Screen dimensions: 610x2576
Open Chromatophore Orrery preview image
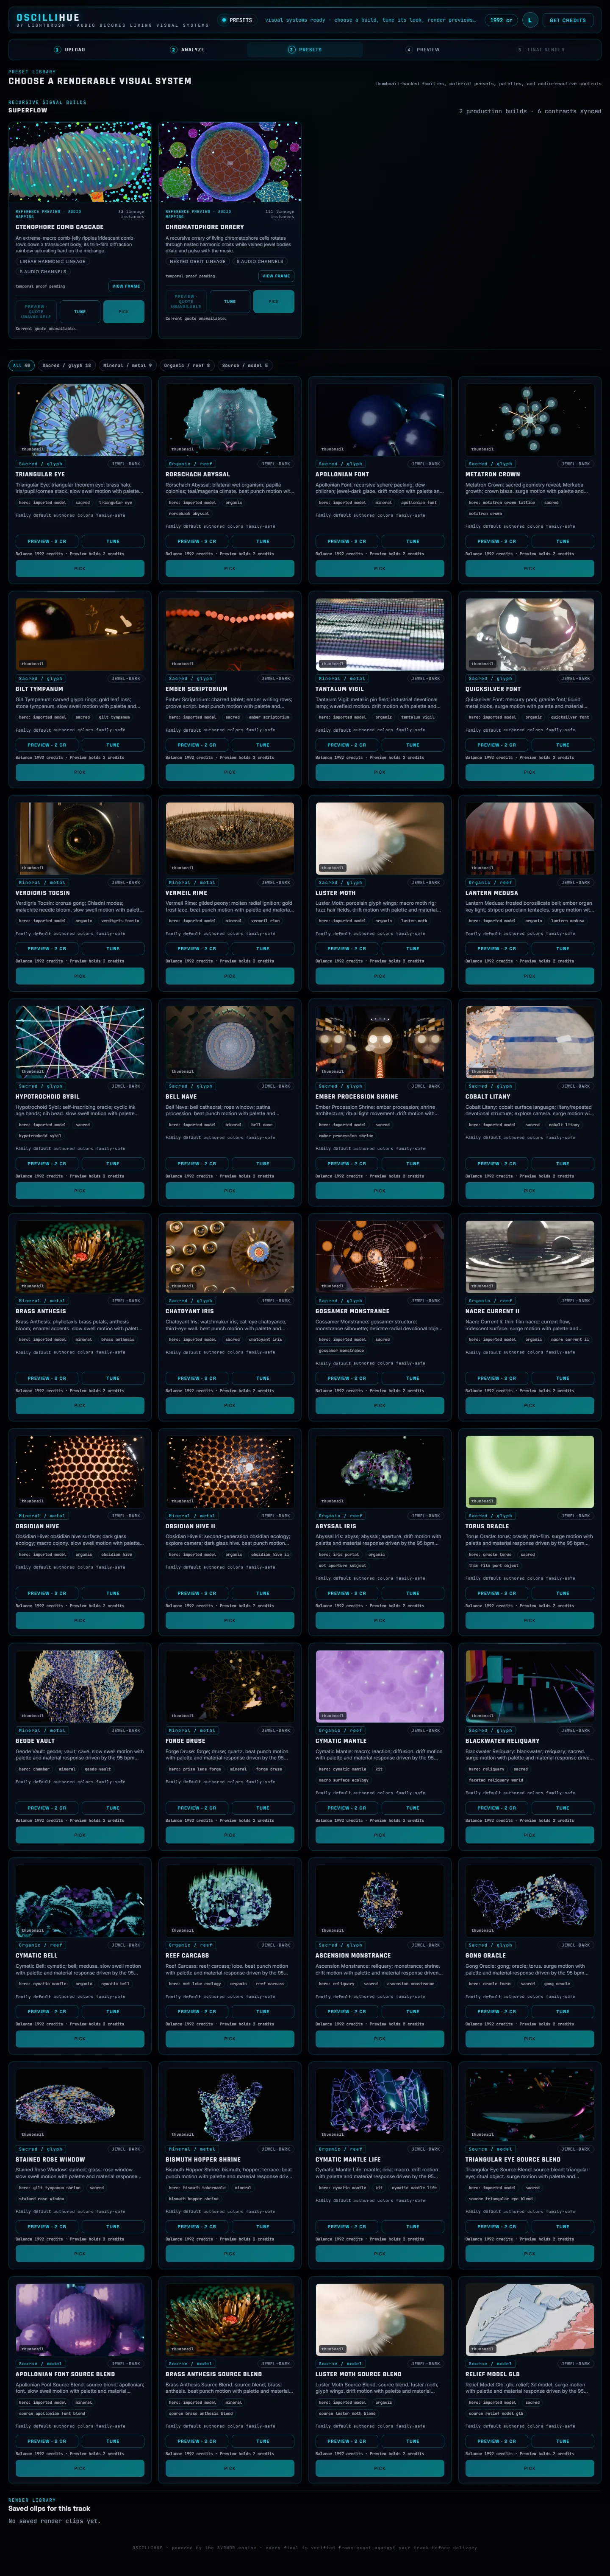230,162
